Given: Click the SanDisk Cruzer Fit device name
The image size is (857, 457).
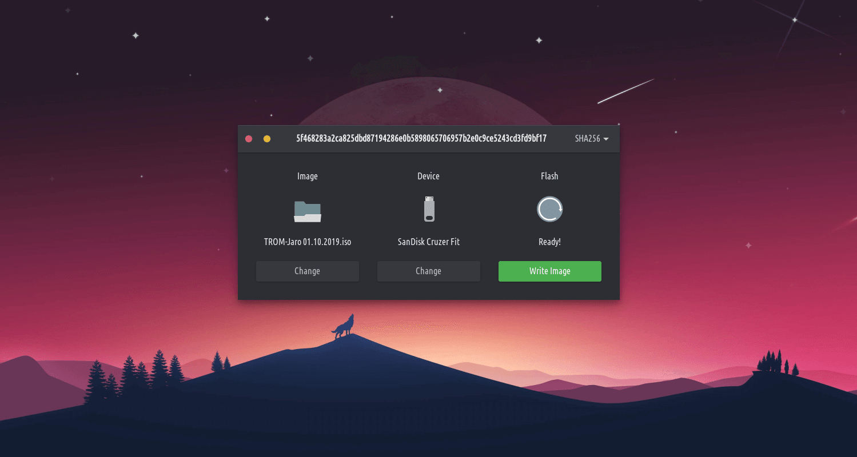Looking at the screenshot, I should click(x=429, y=242).
